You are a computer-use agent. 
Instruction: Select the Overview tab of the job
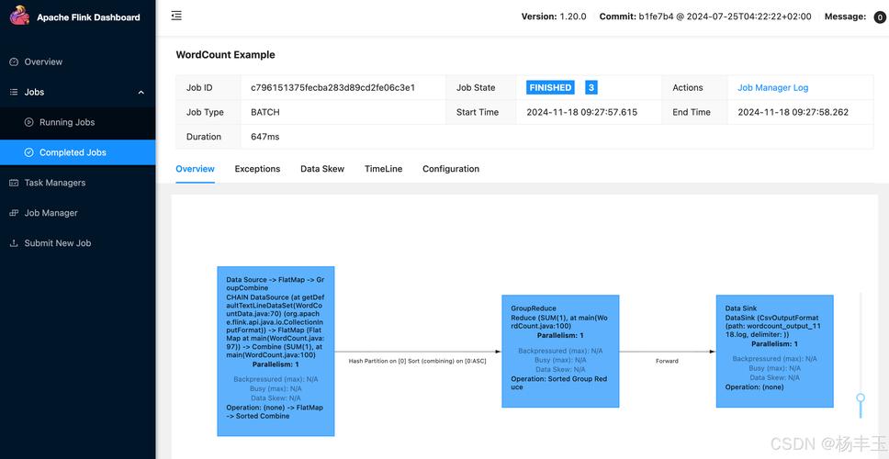(x=195, y=169)
